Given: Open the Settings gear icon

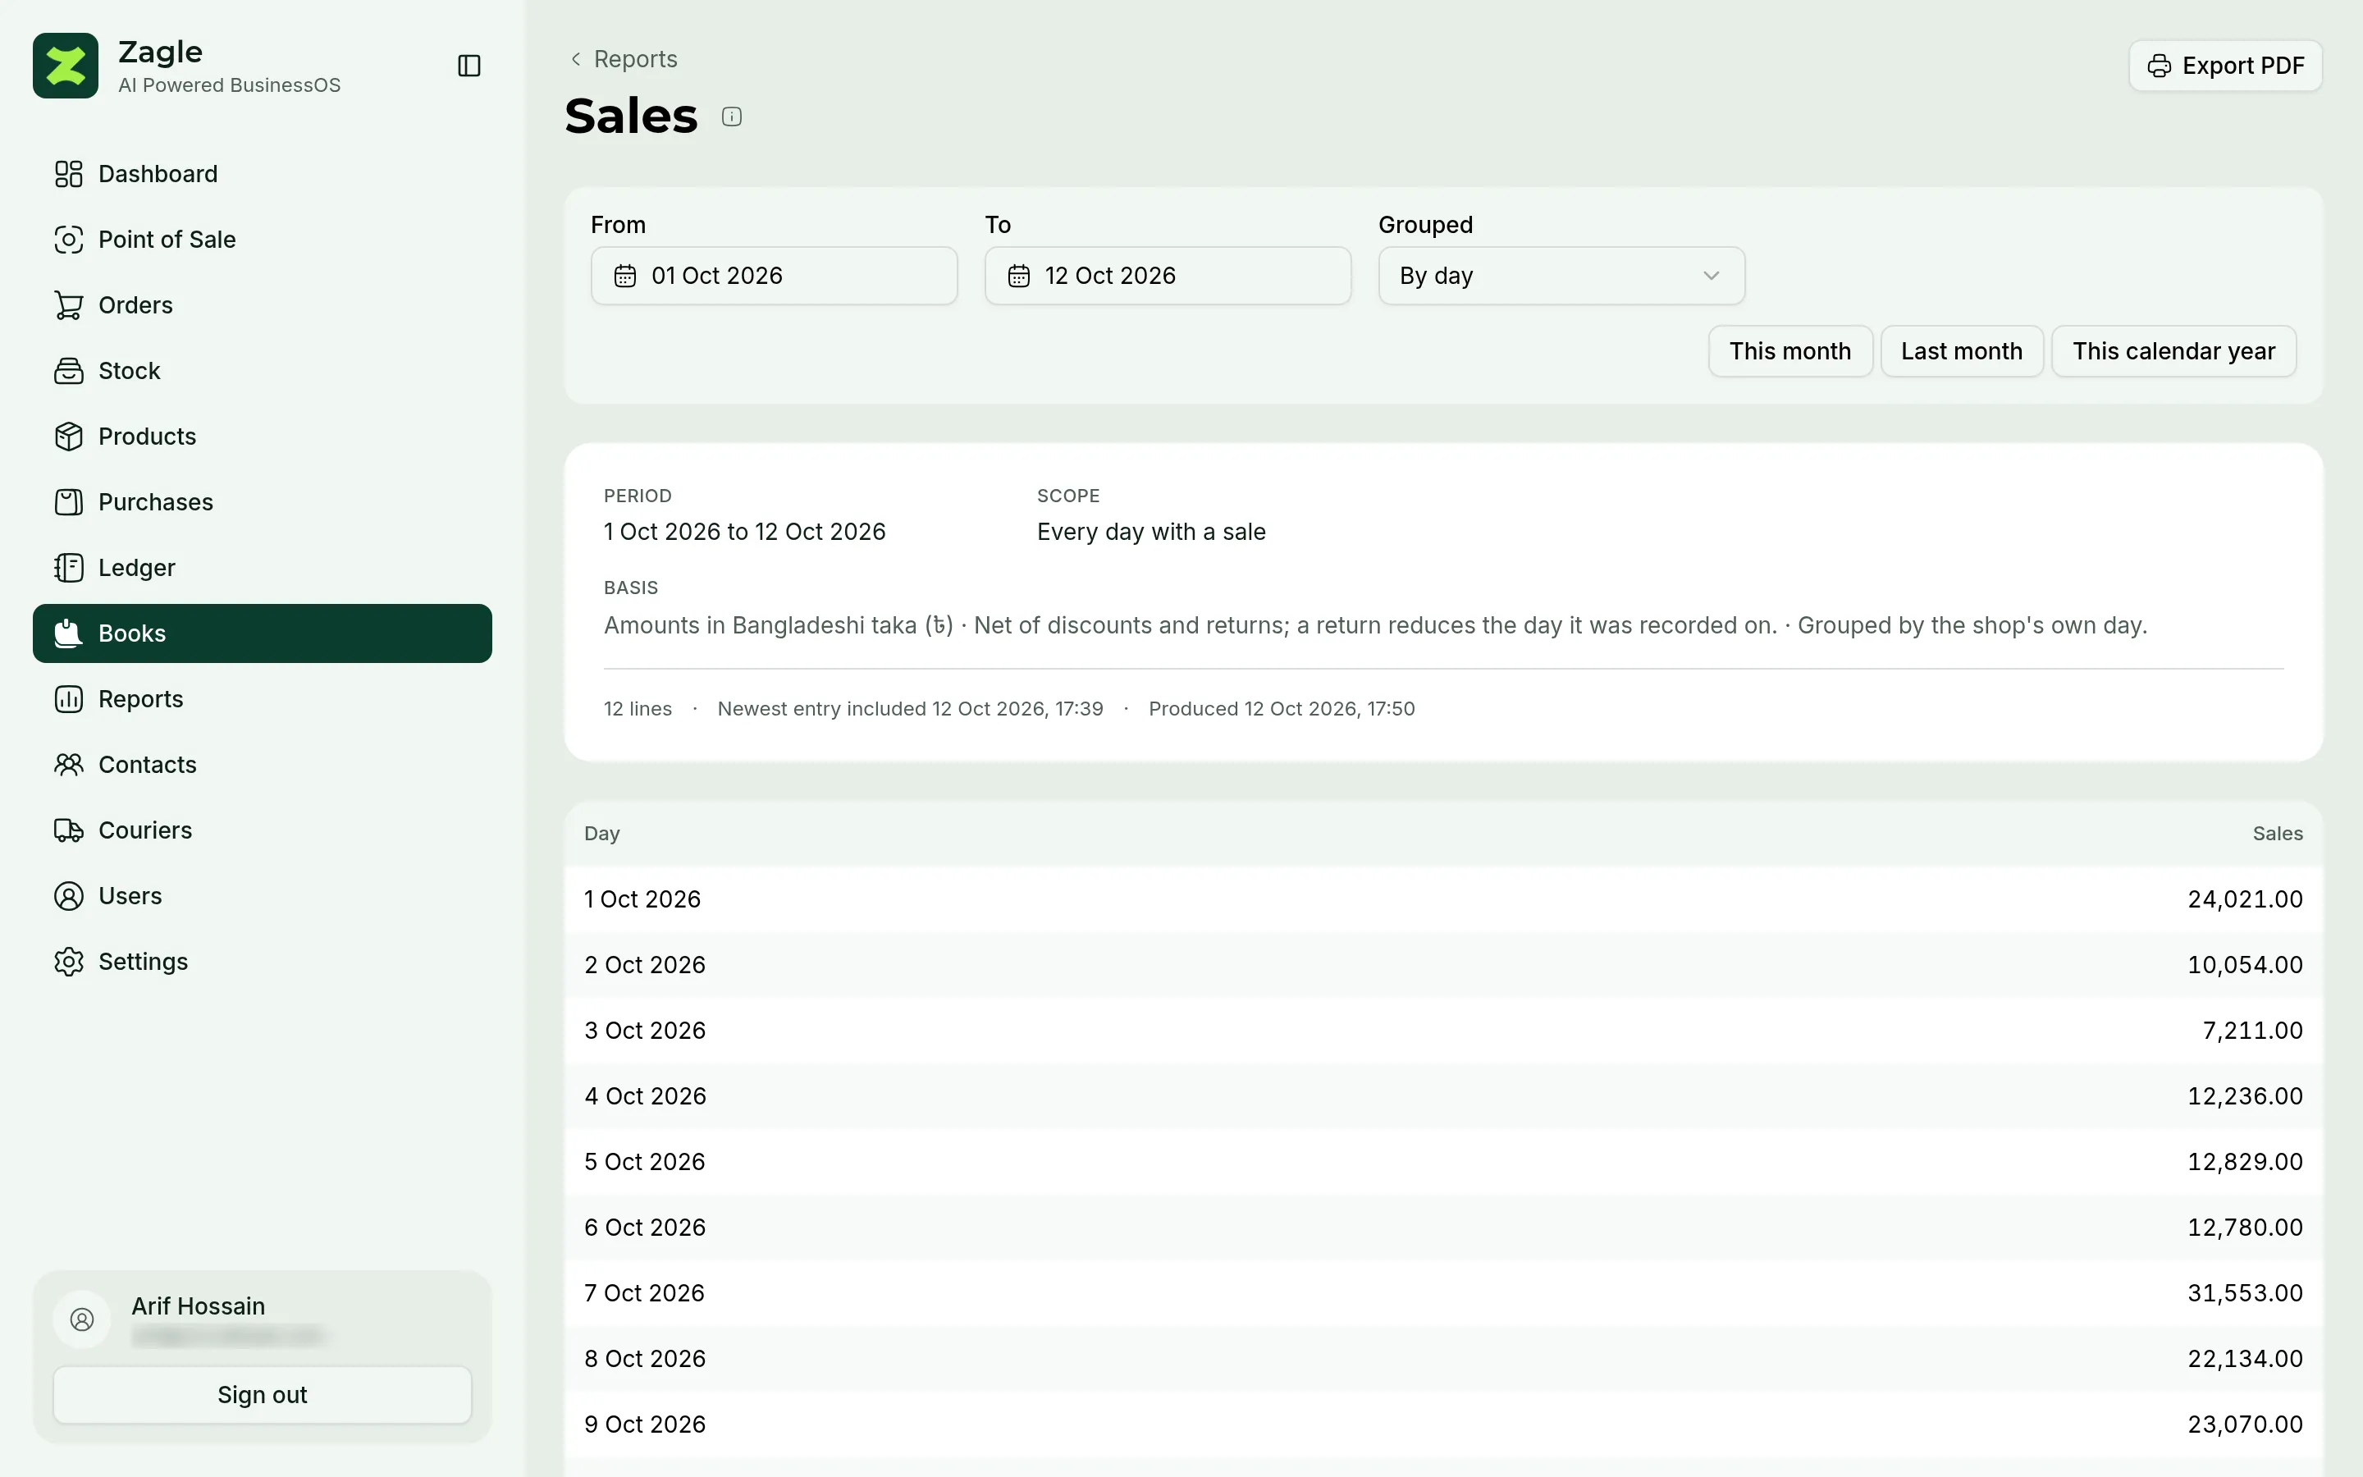Looking at the screenshot, I should click(x=68, y=961).
